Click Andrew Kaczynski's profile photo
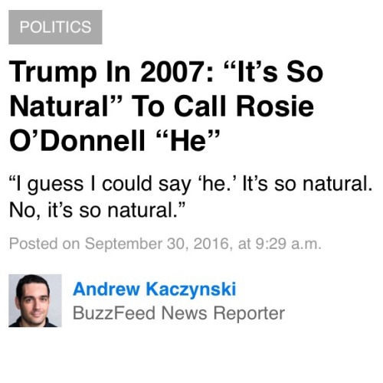383x383 pixels. (35, 301)
